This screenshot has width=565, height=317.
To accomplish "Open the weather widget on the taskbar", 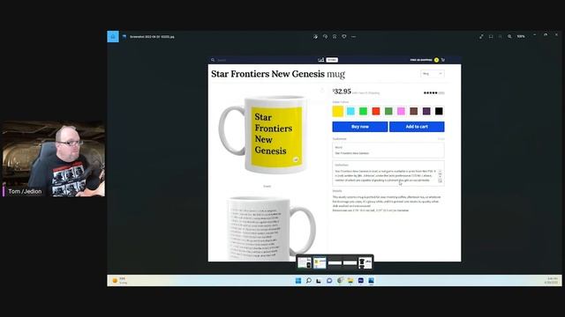I will [120, 281].
